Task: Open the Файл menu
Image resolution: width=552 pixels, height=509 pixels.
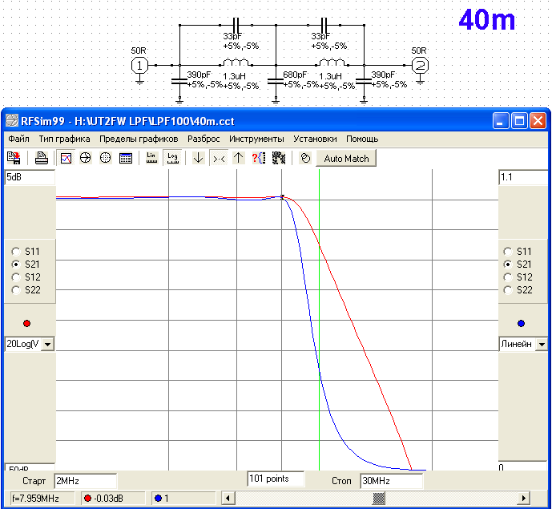Action: point(18,139)
